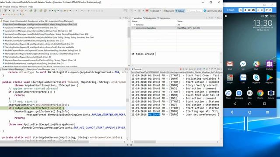Open the Window menu

(x=23, y=7)
